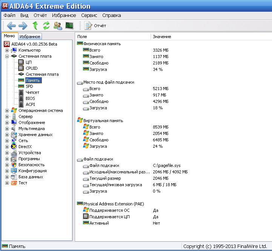The height and width of the screenshot is (251, 272).
Task: Click the value 5213 МБ
Action: point(161,89)
